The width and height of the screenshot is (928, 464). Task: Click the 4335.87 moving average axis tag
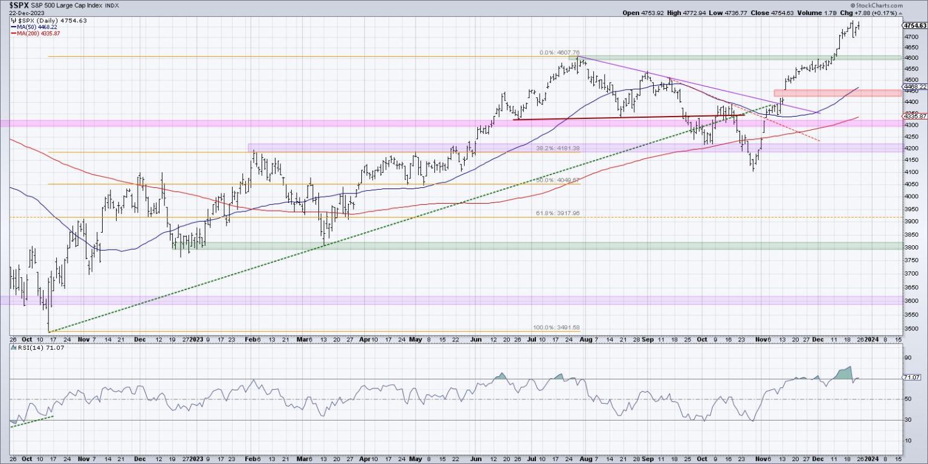click(913, 116)
